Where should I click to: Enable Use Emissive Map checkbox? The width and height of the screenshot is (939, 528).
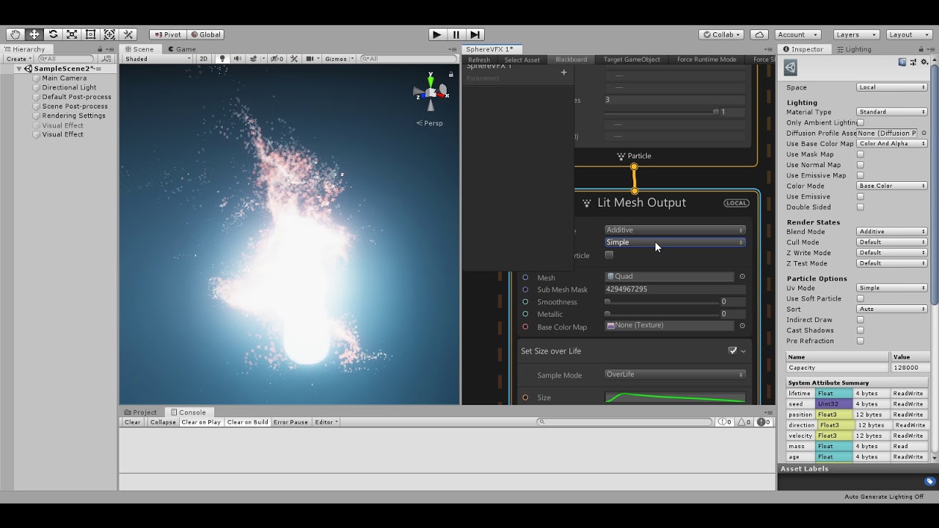click(861, 175)
